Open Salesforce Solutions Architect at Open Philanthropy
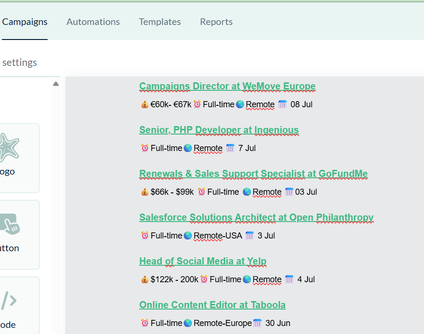The width and height of the screenshot is (424, 334). (257, 217)
